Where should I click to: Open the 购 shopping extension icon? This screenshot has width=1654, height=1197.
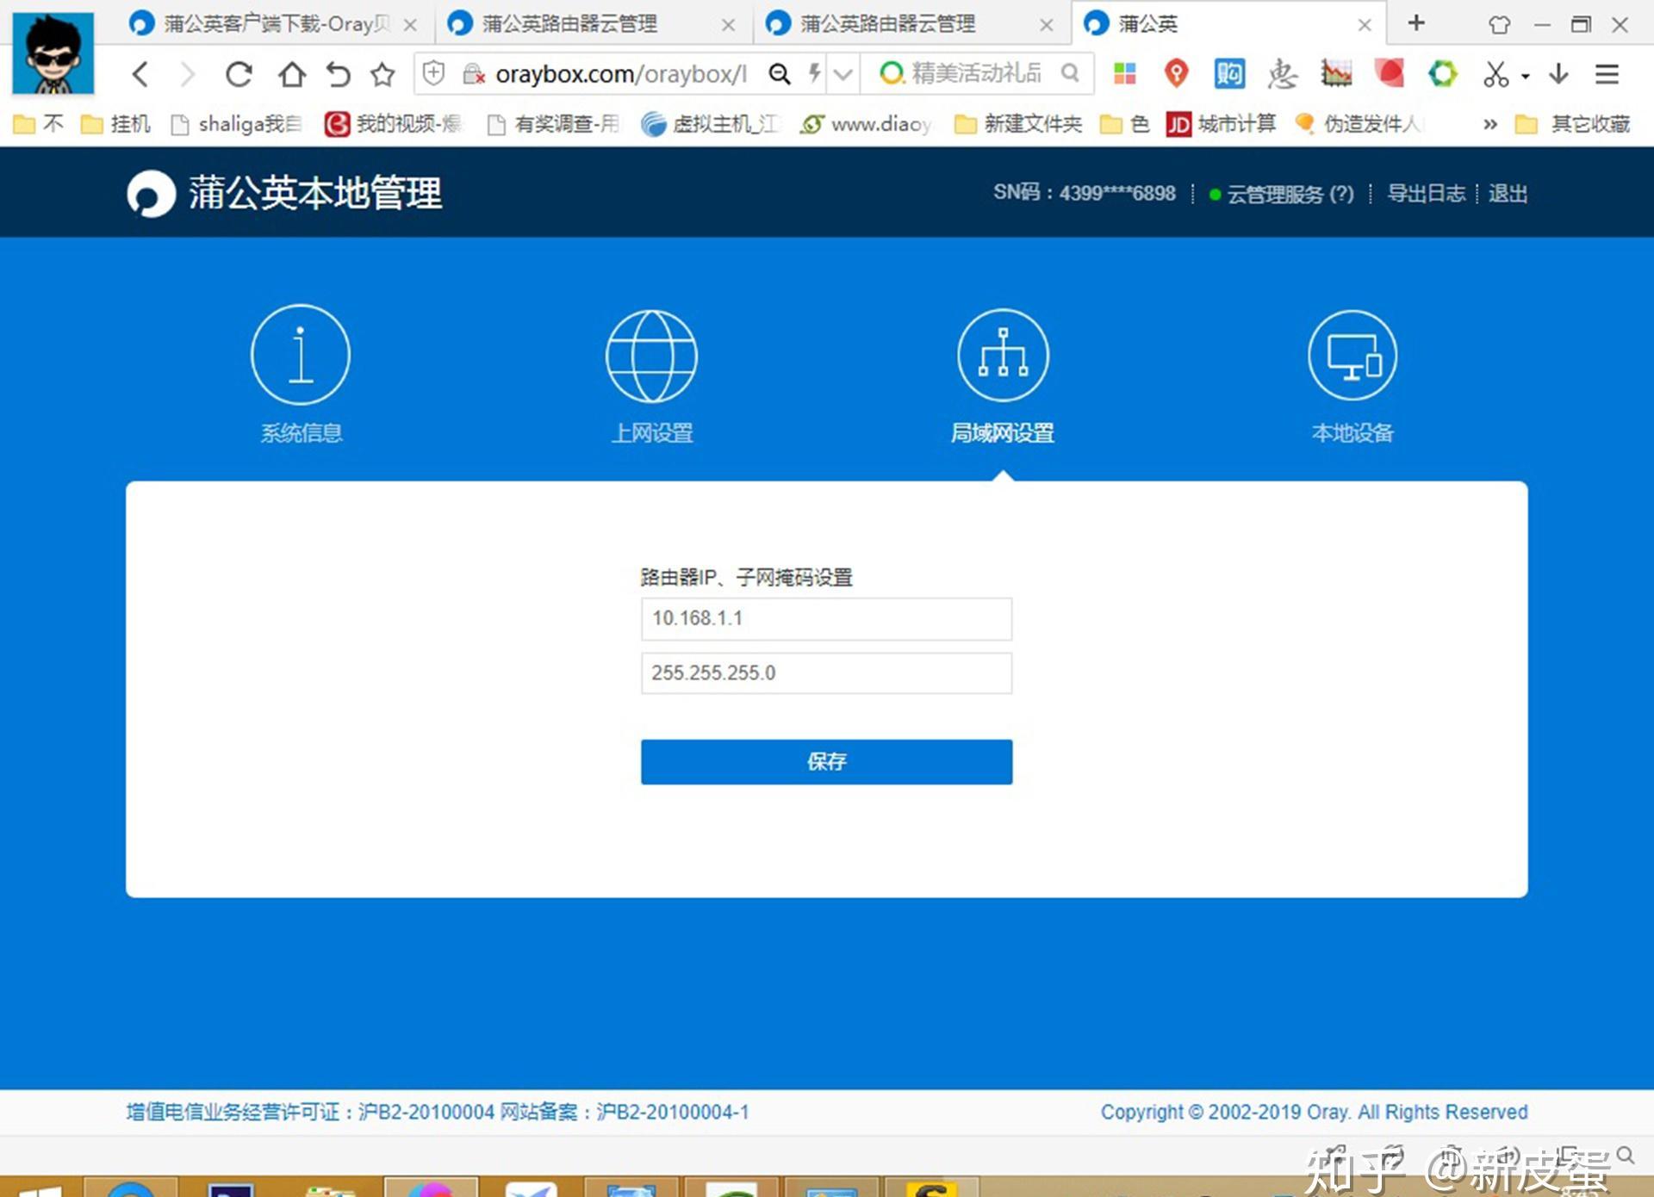(x=1229, y=74)
